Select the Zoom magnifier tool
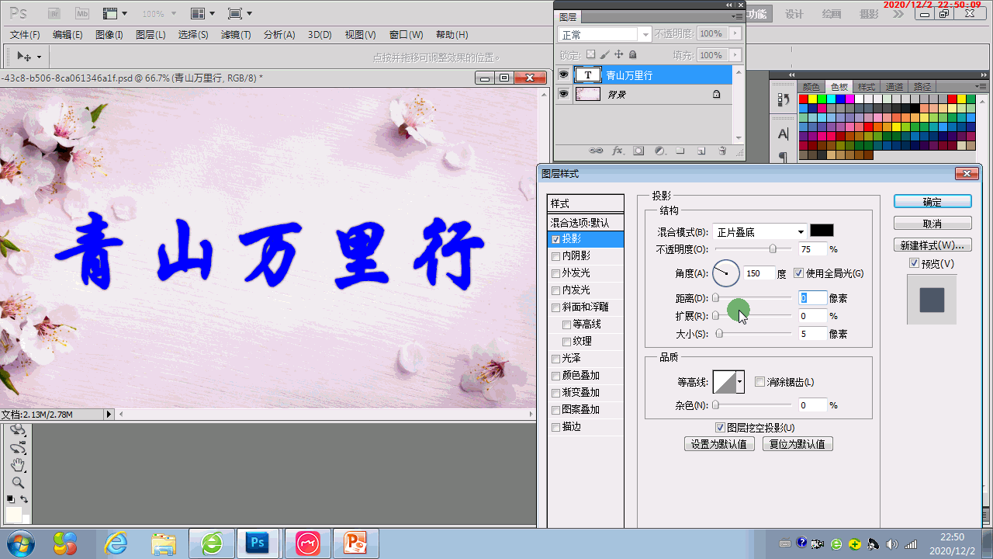 point(17,482)
